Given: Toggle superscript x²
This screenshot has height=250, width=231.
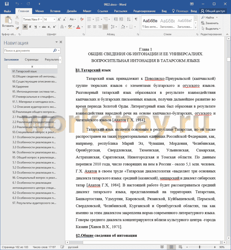Looking at the screenshot, I should tap(55, 27).
